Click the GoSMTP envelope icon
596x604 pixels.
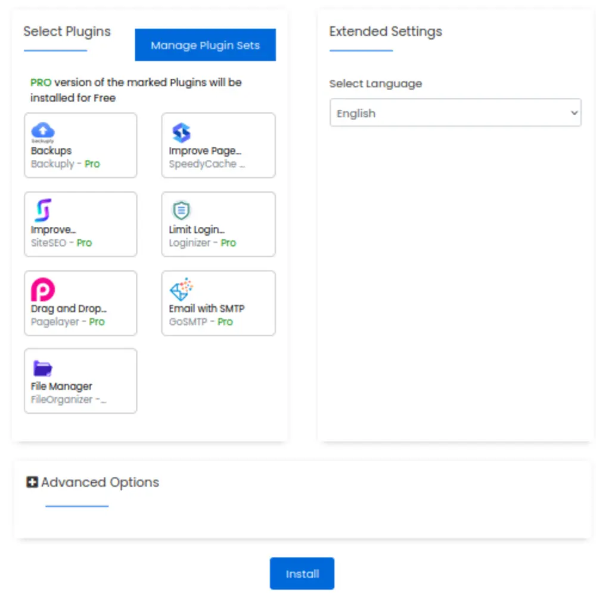point(181,289)
